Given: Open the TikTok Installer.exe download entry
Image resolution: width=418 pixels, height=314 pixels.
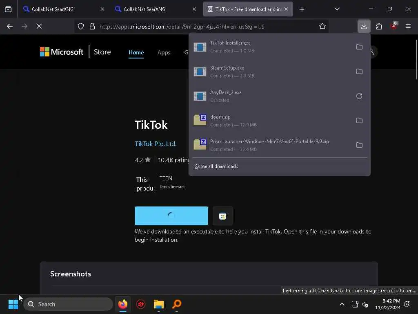Looking at the screenshot, I should tap(271, 47).
